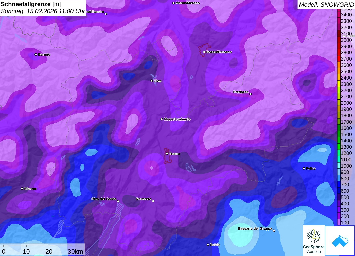
Task: Select the 1000 cyan legend swatch
Action: pos(339,166)
